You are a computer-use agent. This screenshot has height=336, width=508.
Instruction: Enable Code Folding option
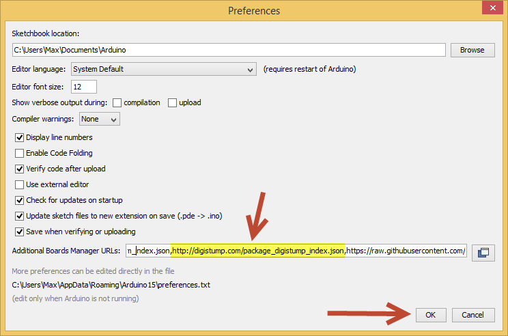pyautogui.click(x=20, y=153)
